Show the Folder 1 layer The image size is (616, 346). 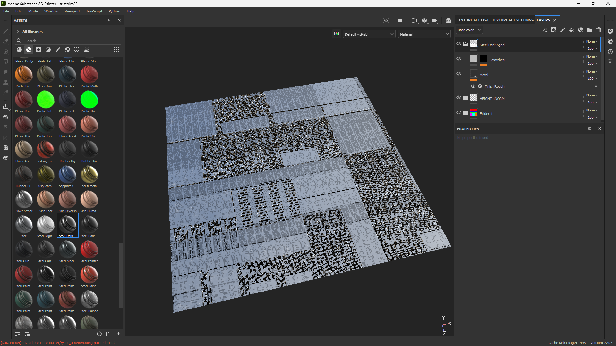point(459,112)
